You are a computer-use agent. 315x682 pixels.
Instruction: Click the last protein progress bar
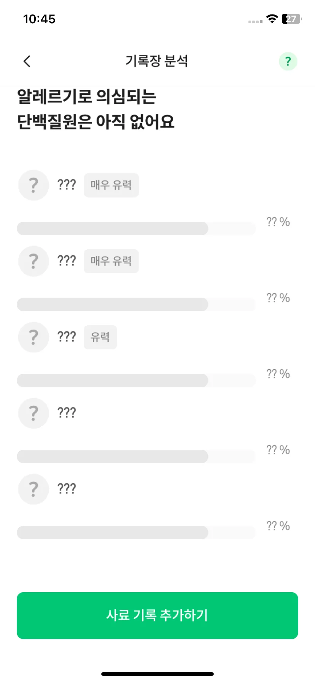pos(136,533)
